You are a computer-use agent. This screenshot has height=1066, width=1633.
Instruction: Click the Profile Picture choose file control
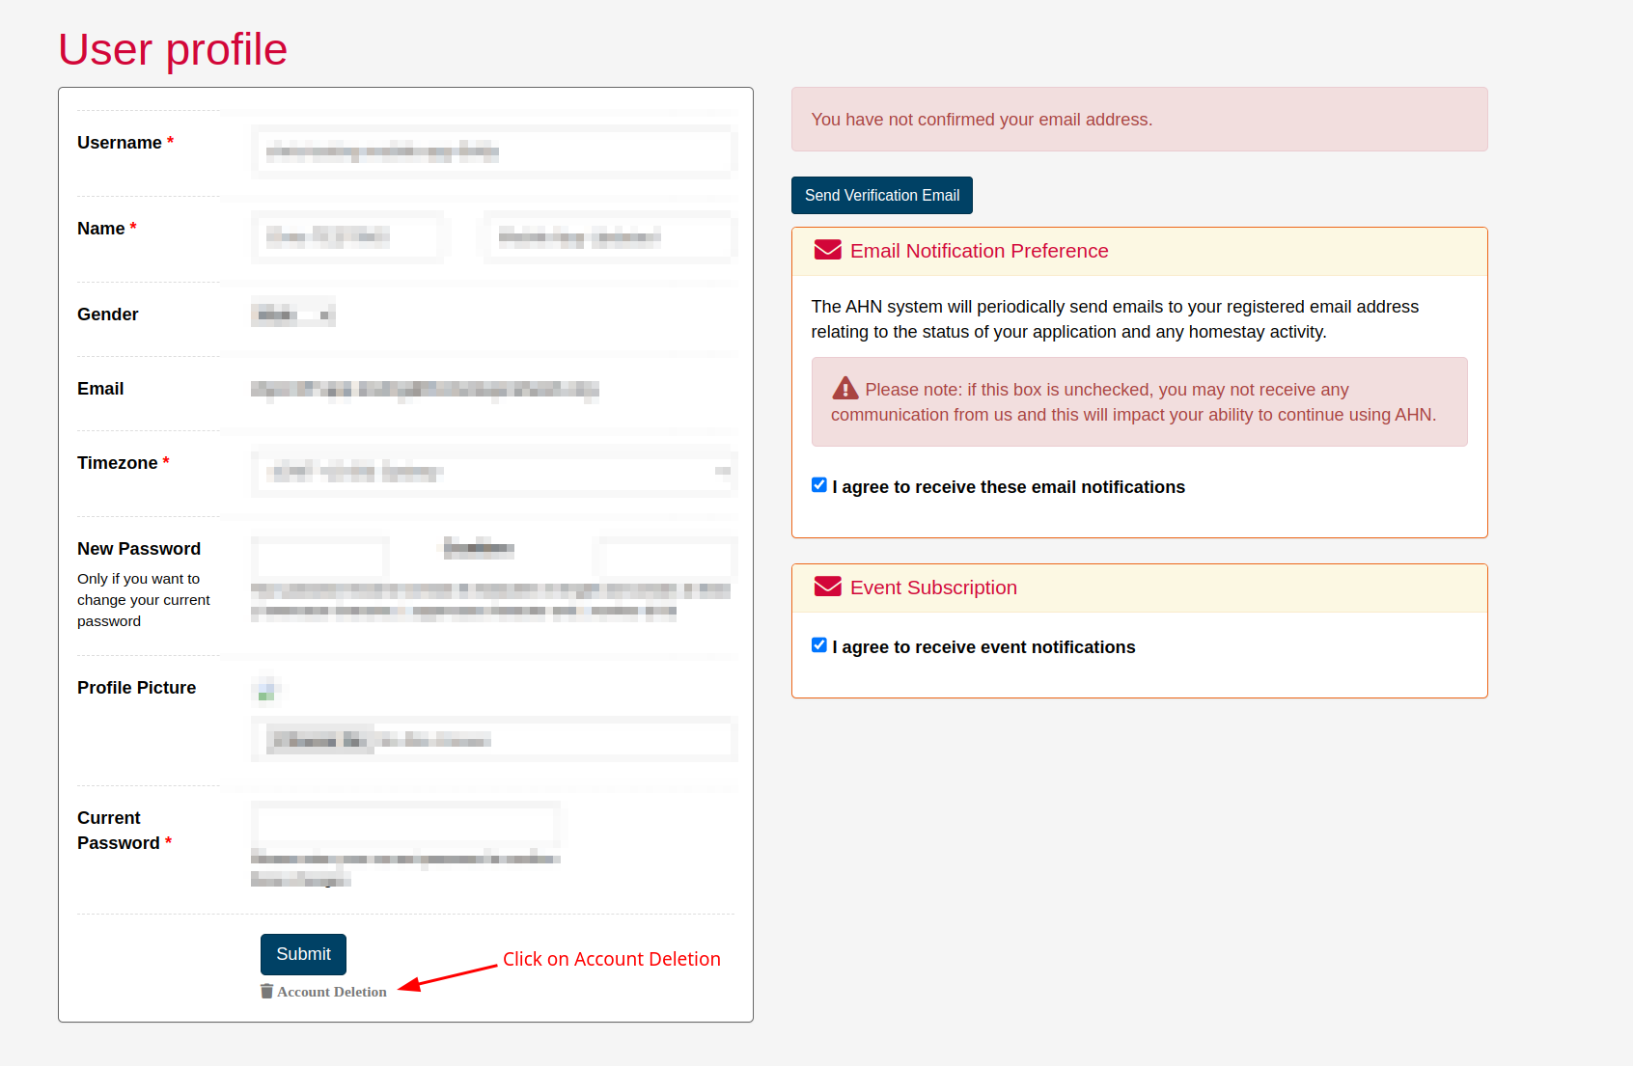(494, 740)
